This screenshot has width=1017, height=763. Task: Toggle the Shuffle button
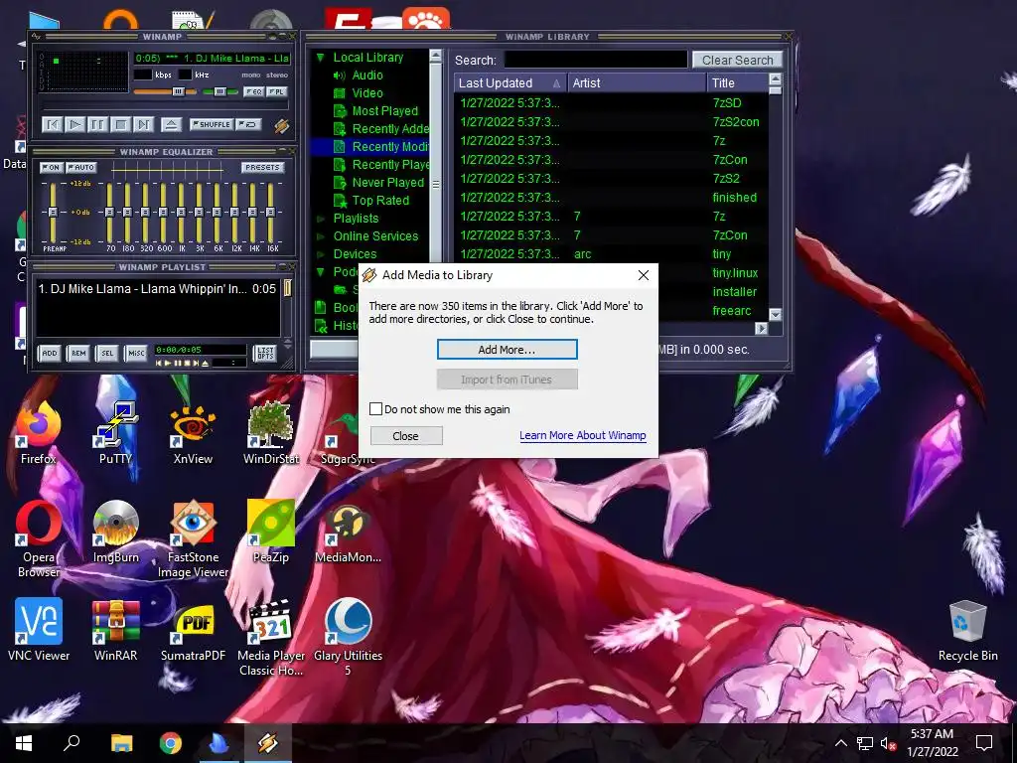[211, 124]
